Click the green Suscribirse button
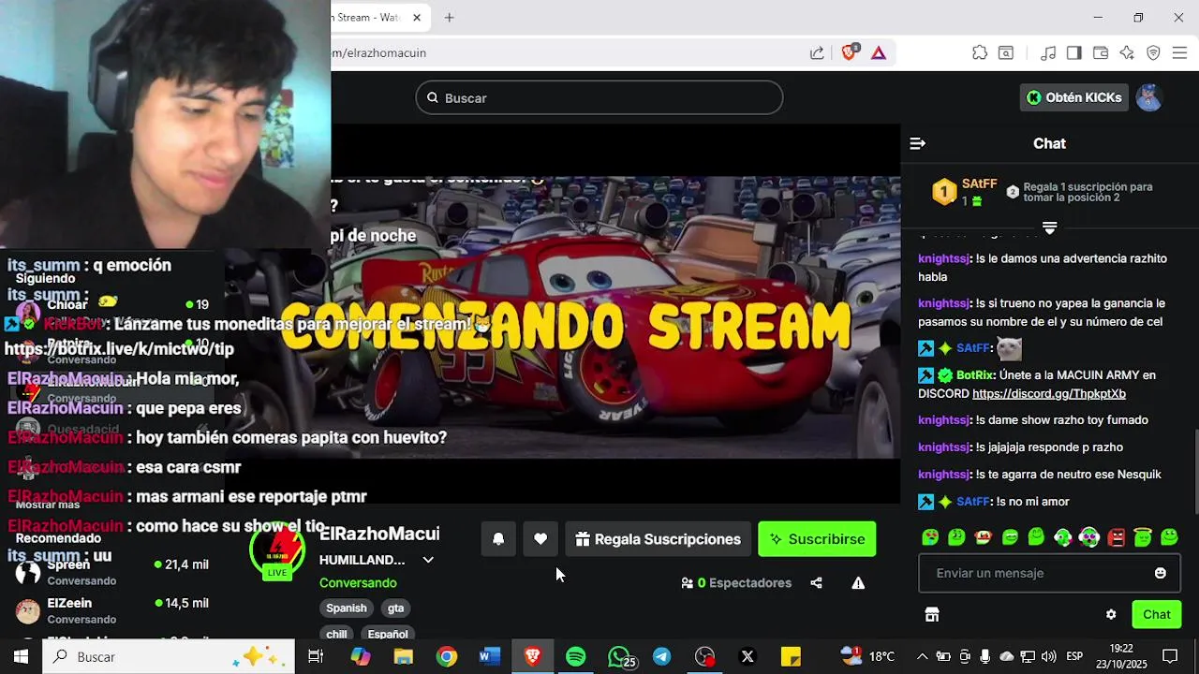The height and width of the screenshot is (674, 1199). (x=817, y=539)
